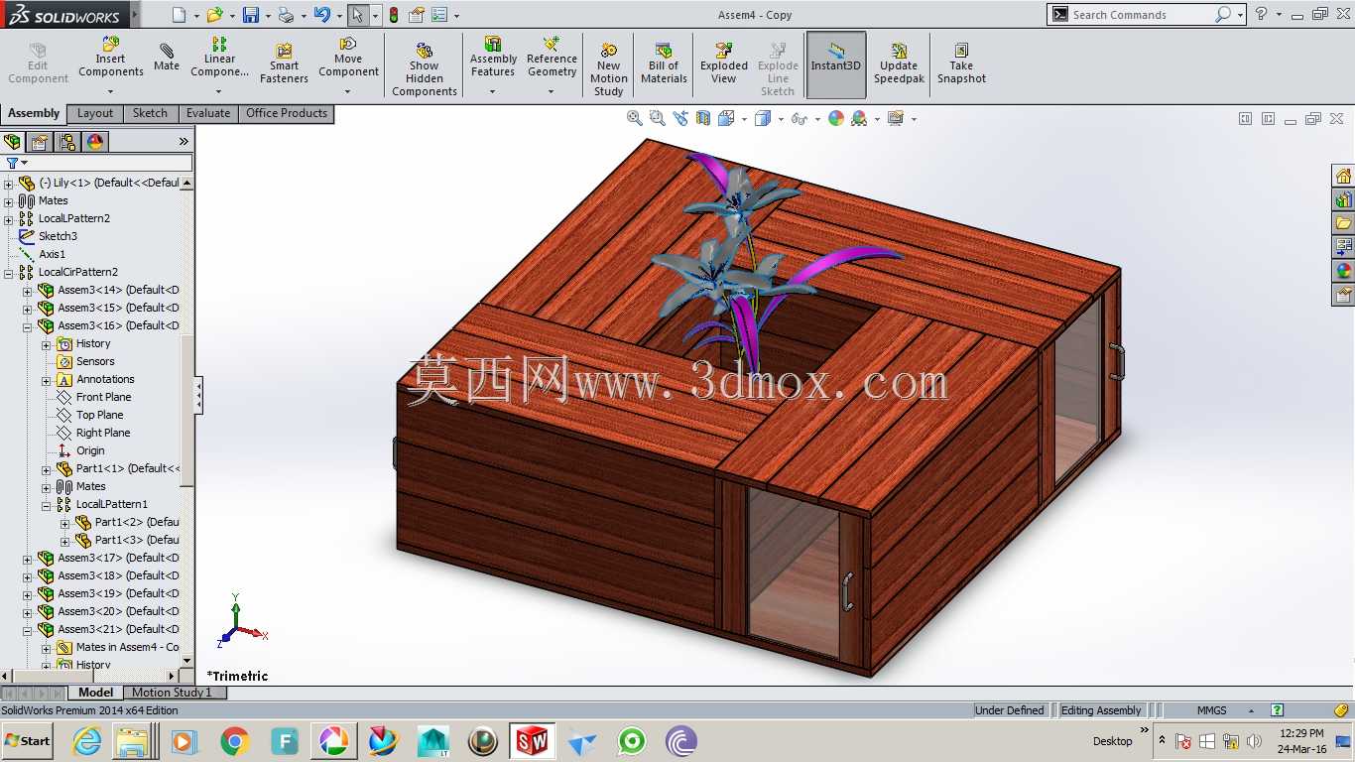Screen dimensions: 1355x762
Task: Open Assembly Features dropdown arrow
Action: pos(493,91)
